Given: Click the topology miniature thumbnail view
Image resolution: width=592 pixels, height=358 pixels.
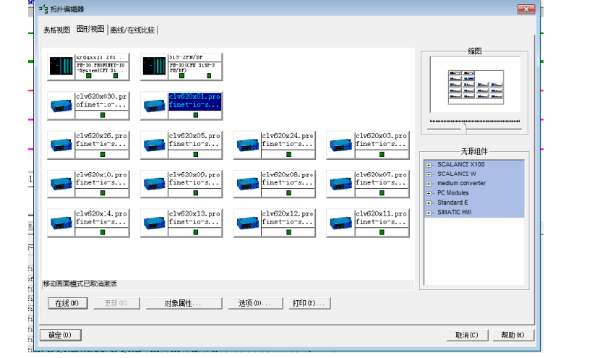Looking at the screenshot, I should pos(475,85).
